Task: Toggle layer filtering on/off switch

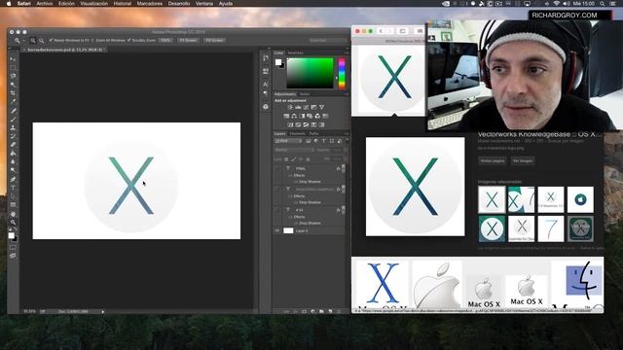Action: (x=347, y=141)
